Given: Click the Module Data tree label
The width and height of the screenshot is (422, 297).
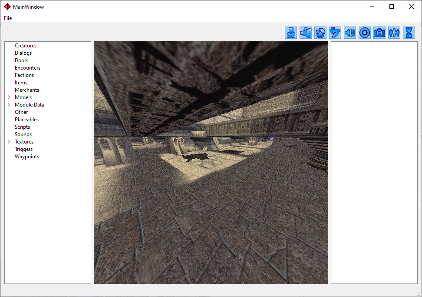Looking at the screenshot, I should click(30, 104).
